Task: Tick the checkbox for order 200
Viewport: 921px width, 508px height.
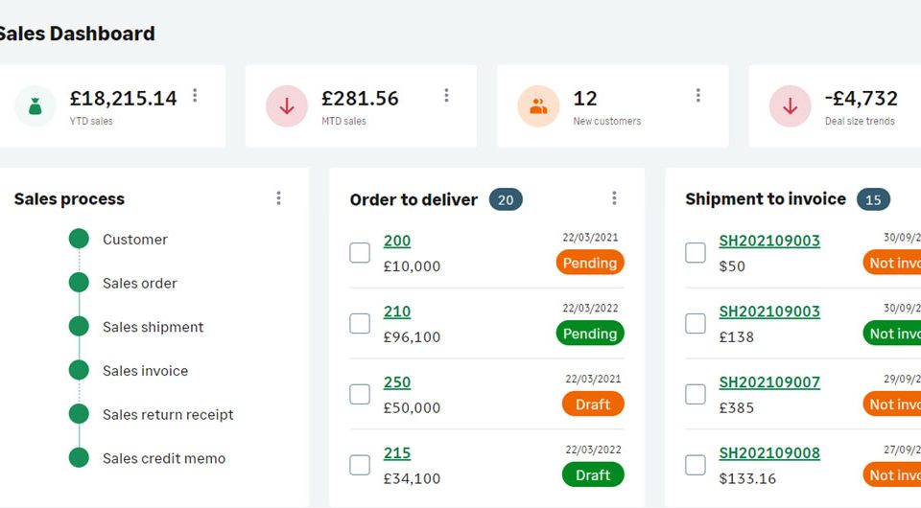Action: coord(360,253)
